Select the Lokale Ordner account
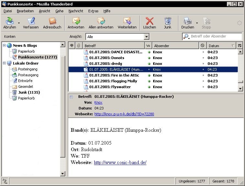Viewport: 245px width, 186px height. click(26, 63)
